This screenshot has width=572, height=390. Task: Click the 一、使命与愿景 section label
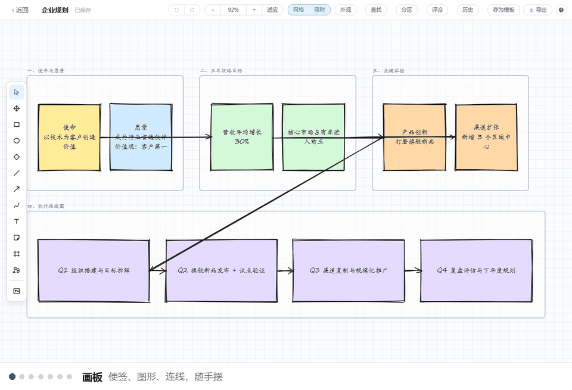pos(46,71)
